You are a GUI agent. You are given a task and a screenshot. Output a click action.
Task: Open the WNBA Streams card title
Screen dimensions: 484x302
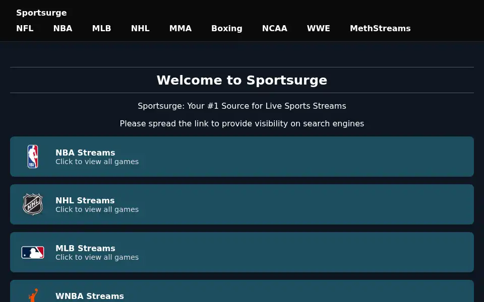click(x=90, y=296)
